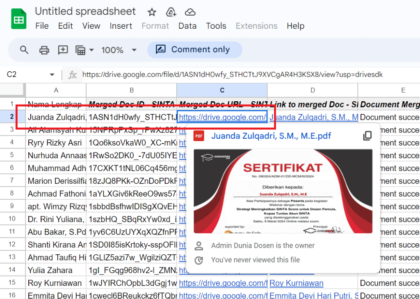Open the Data menu
The height and width of the screenshot is (299, 420).
tap(187, 26)
